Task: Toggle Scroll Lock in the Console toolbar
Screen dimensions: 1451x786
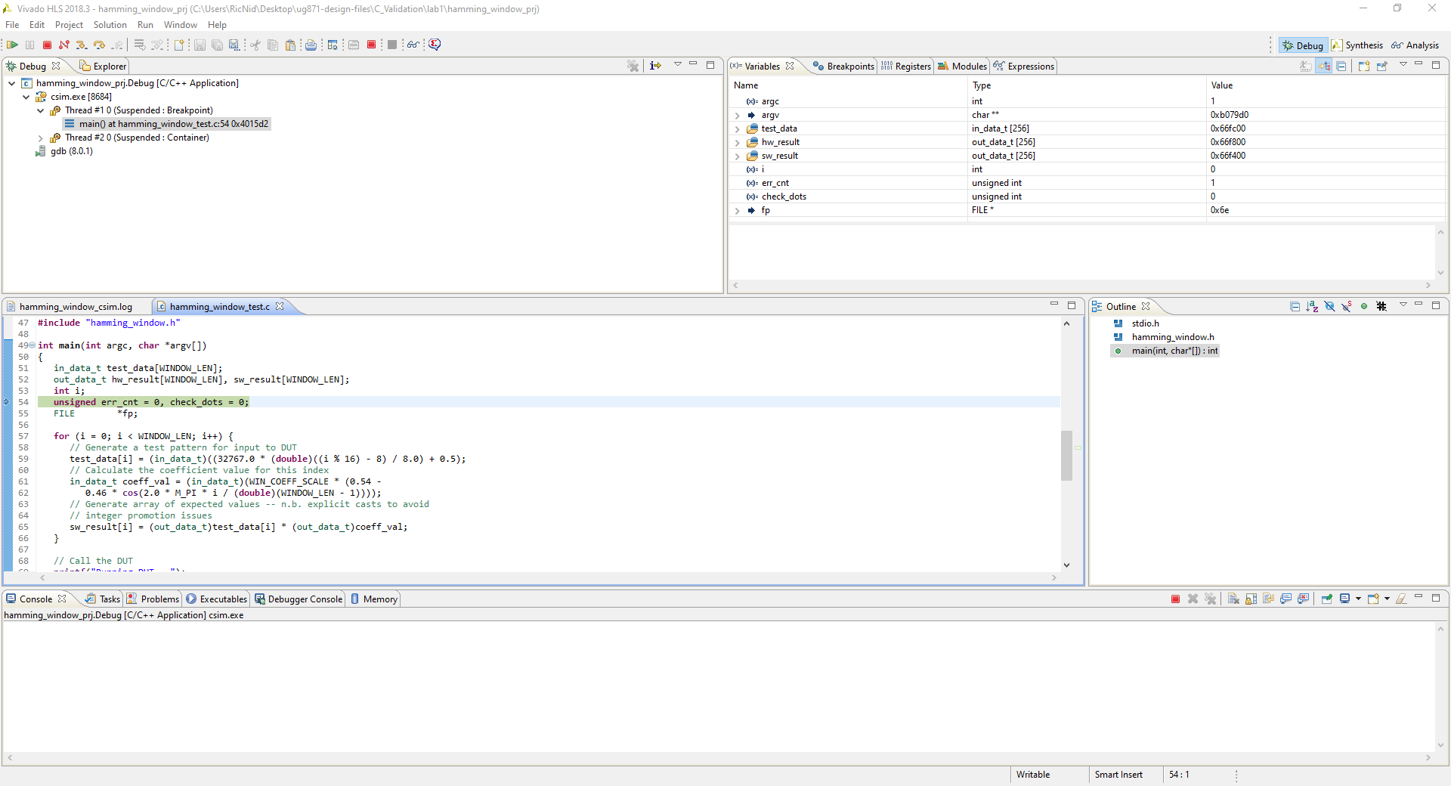Action: (x=1251, y=599)
